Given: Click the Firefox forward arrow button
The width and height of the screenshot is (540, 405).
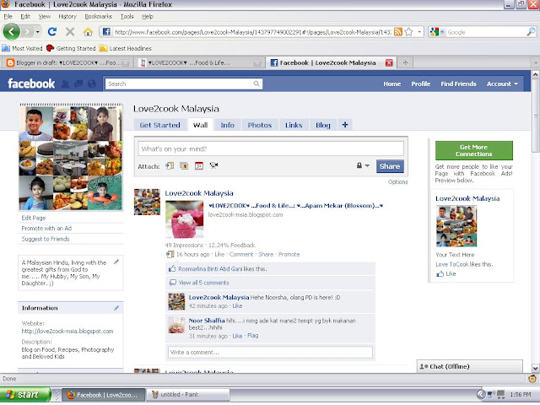Looking at the screenshot, I should [27, 32].
